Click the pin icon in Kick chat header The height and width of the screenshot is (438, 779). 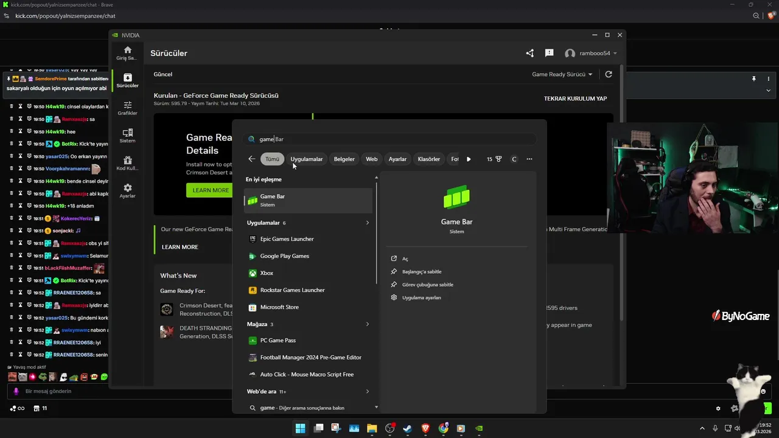(753, 79)
